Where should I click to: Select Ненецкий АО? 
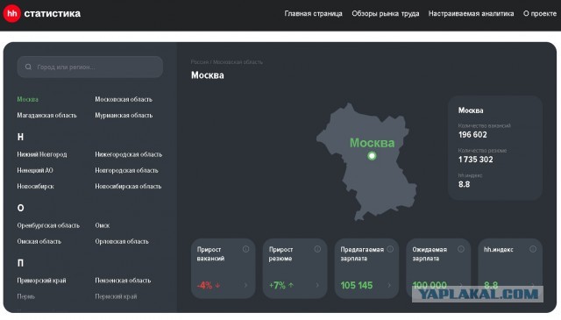pos(35,170)
